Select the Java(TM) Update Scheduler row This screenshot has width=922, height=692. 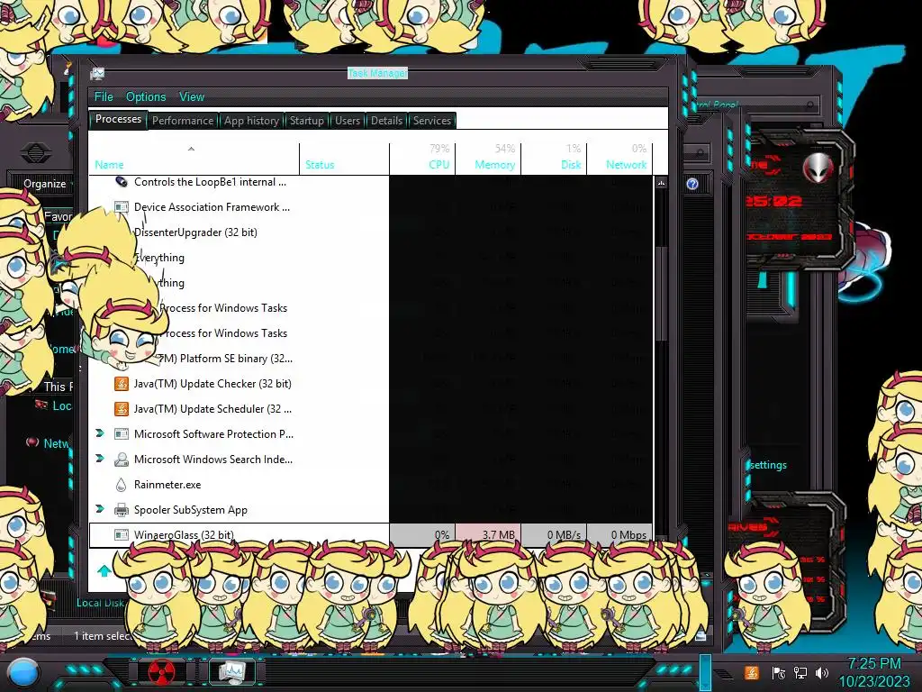point(370,409)
